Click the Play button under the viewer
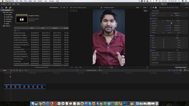This screenshot has width=189, height=106. (100, 67)
